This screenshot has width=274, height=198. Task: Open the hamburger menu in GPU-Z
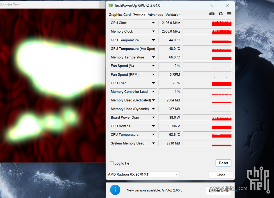pos(229,14)
